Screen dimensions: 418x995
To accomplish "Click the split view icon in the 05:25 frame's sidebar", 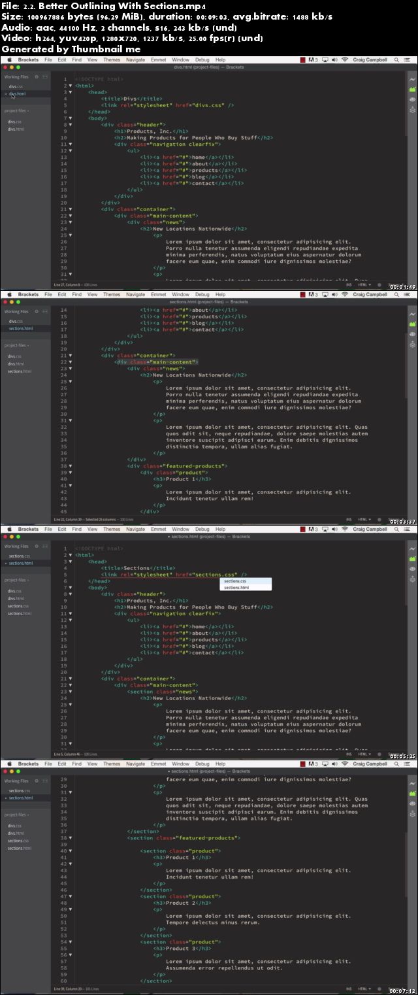I will (44, 546).
